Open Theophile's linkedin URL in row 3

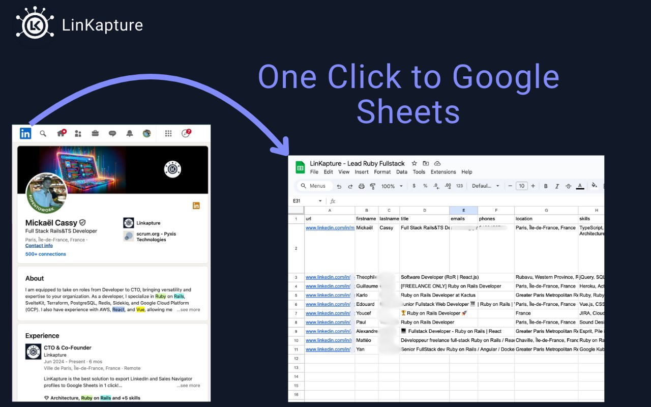(x=328, y=277)
